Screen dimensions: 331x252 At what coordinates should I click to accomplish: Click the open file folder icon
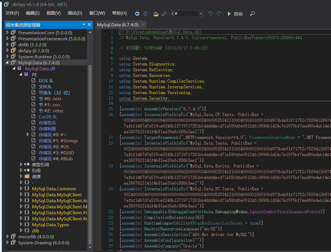(x=156, y=14)
